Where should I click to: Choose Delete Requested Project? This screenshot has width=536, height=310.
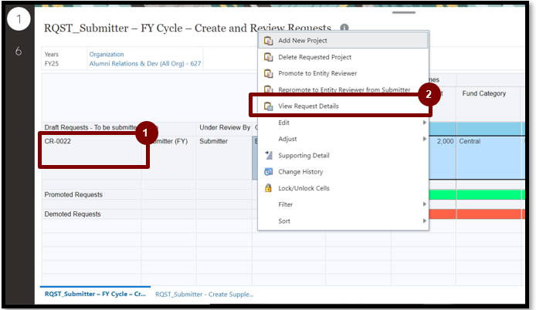[343, 57]
